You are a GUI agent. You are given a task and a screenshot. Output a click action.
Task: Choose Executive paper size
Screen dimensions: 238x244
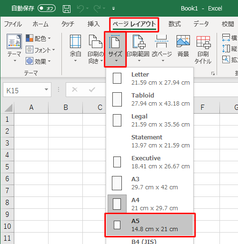click(150, 162)
